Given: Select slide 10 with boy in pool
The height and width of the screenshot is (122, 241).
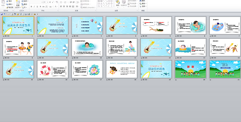Looking at the screenshot, I should coord(87,47).
